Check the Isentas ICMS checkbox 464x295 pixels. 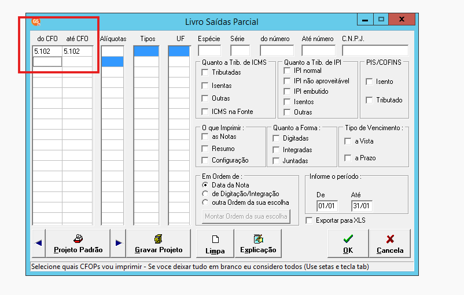click(205, 86)
